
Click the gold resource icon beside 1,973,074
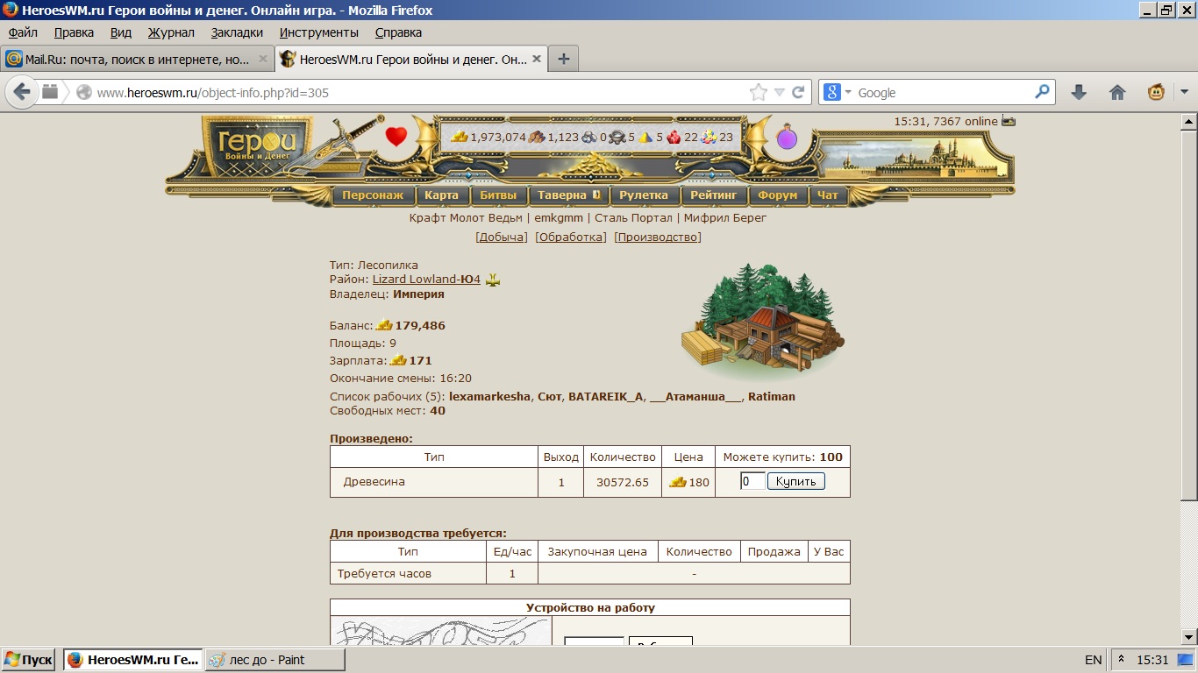click(x=460, y=137)
